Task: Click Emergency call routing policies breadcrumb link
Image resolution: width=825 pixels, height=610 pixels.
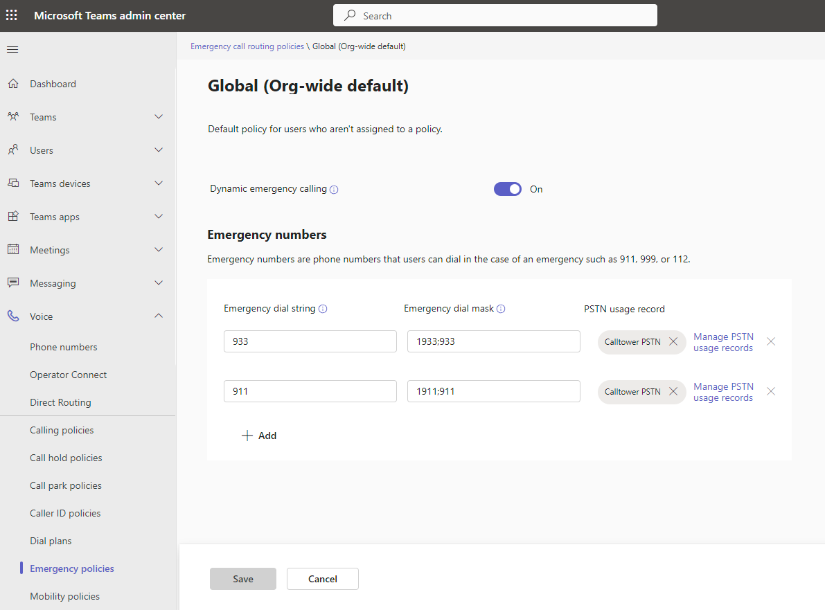Action: pos(247,46)
